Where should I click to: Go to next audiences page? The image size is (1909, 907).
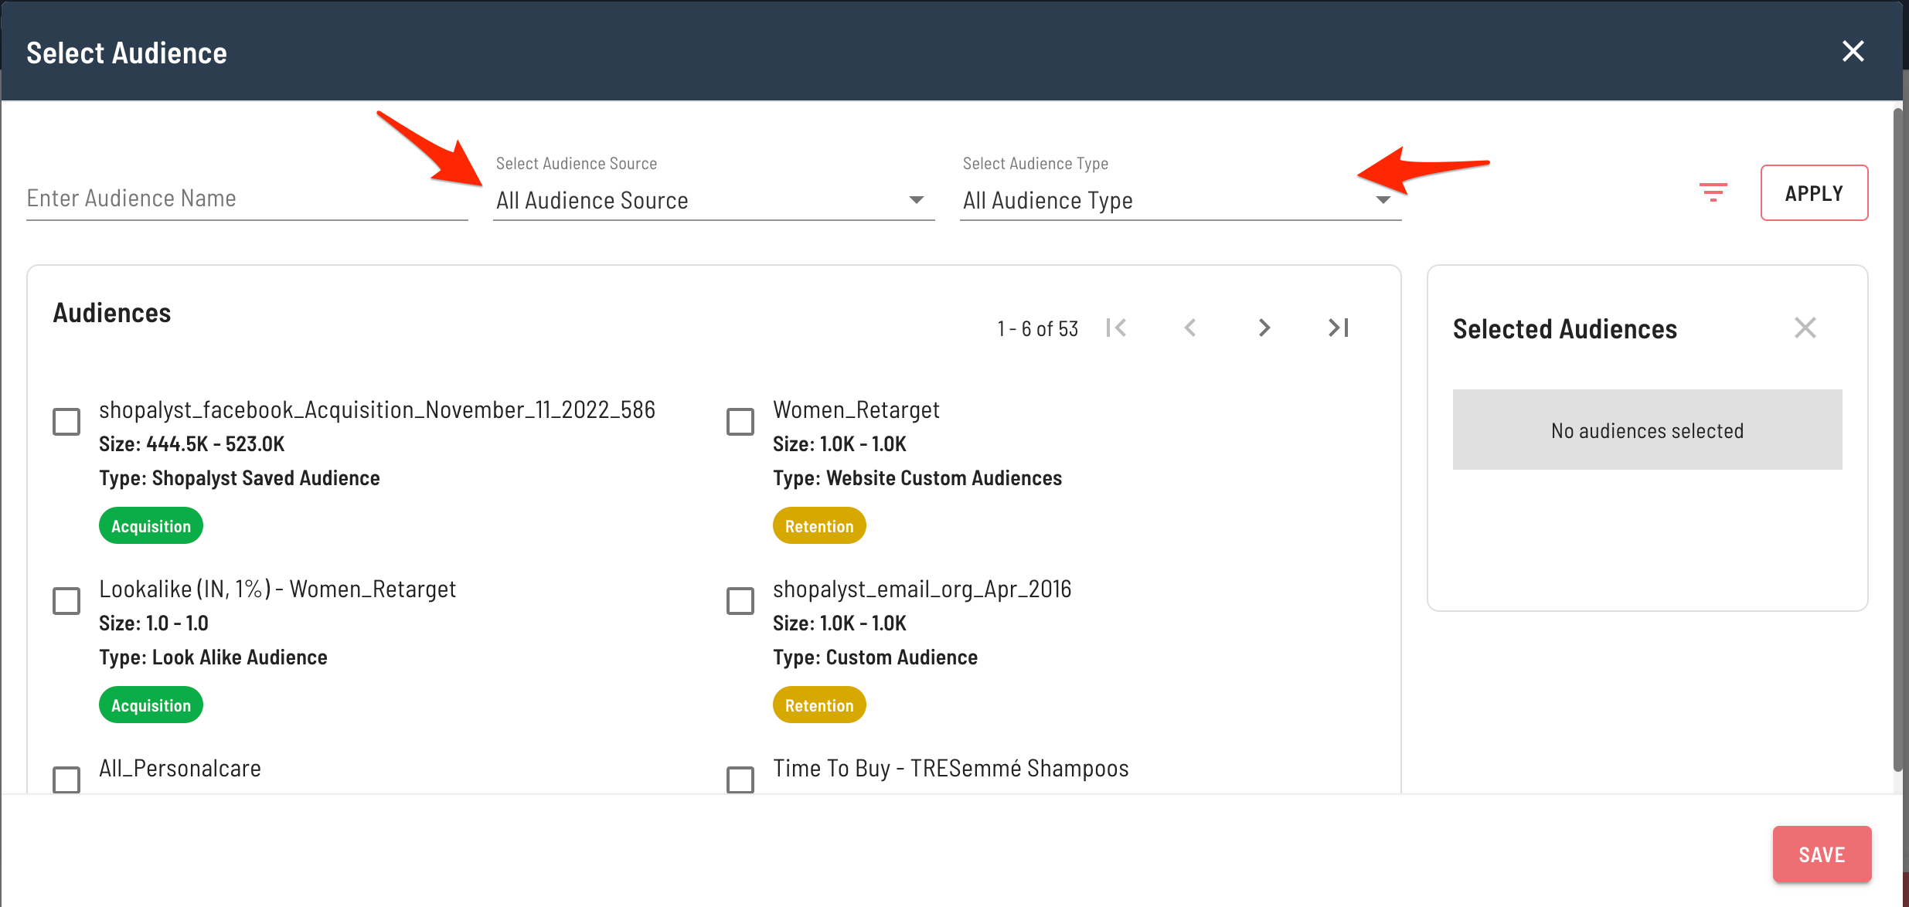(x=1264, y=328)
